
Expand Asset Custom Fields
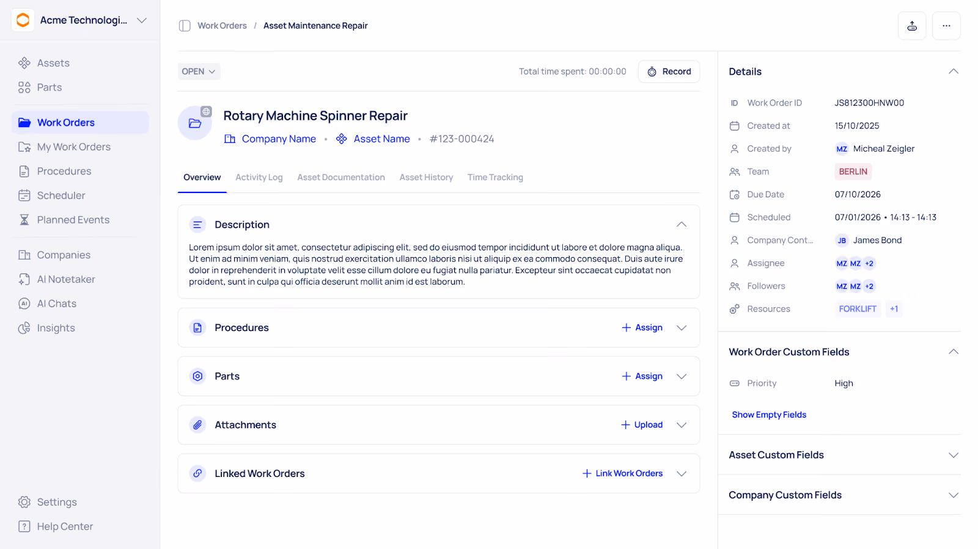point(954,455)
